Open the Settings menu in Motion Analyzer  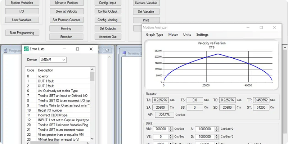[x=202, y=35]
